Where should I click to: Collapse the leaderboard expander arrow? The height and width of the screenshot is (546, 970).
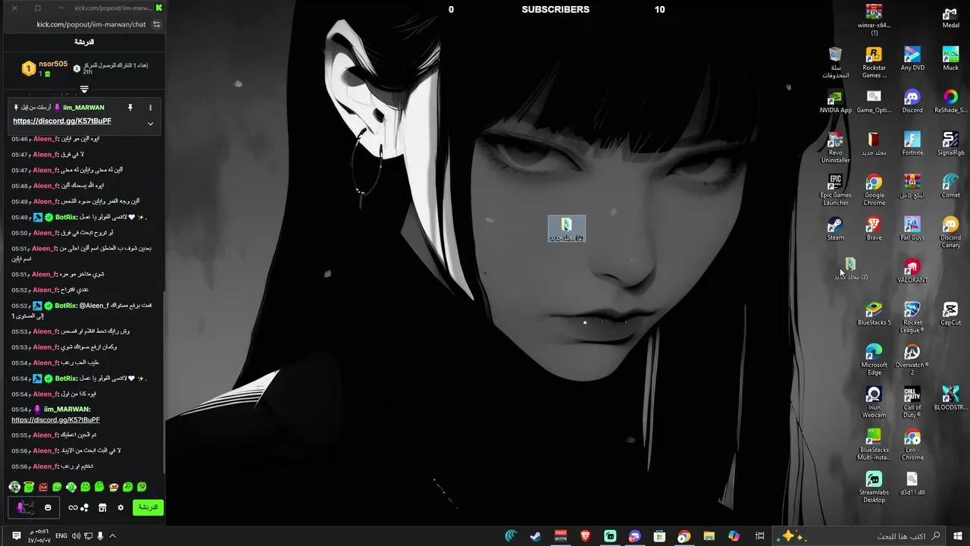tap(84, 89)
